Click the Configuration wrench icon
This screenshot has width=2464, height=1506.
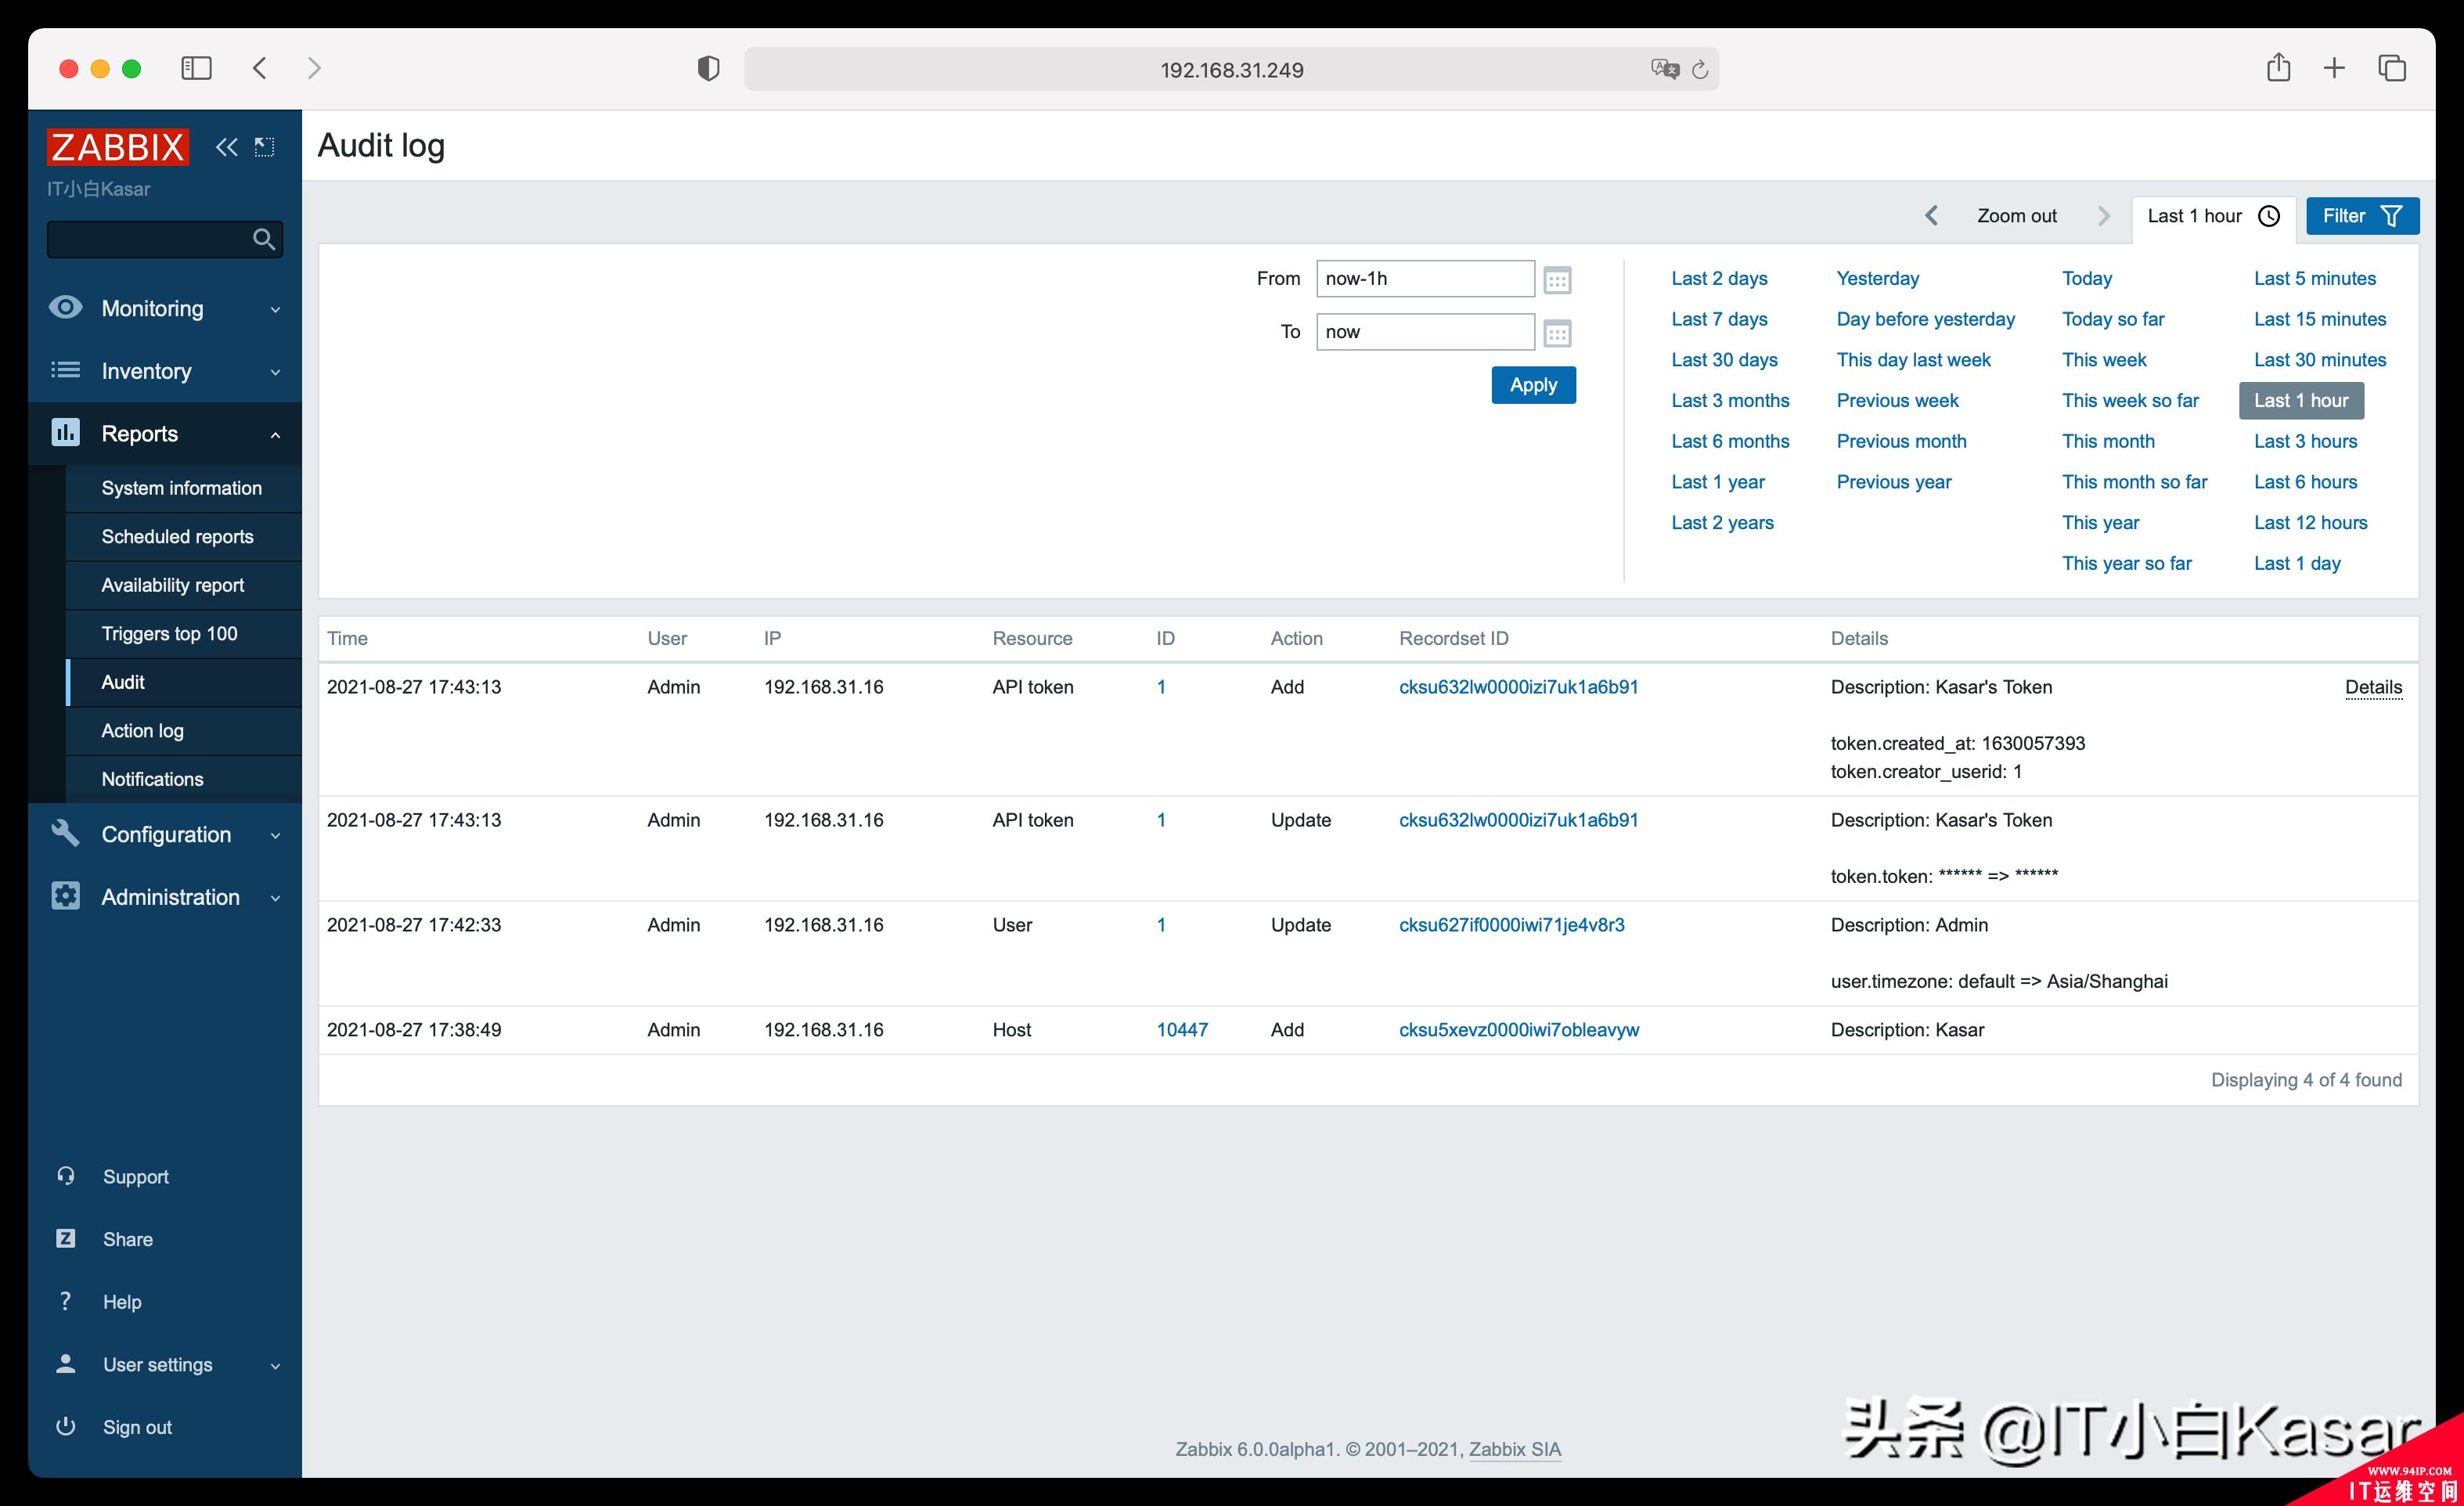click(66, 833)
